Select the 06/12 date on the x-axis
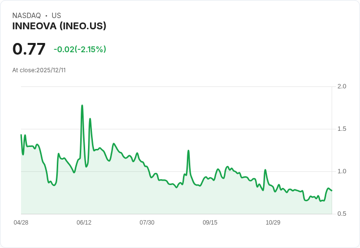The height and width of the screenshot is (248, 360). (84, 223)
